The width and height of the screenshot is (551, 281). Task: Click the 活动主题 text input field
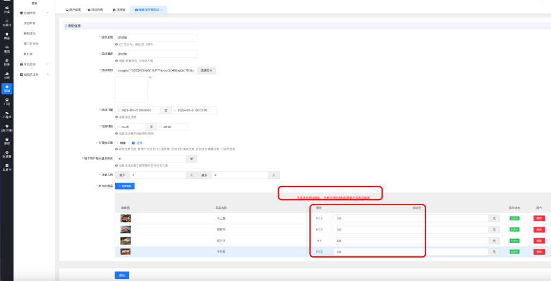(x=156, y=38)
